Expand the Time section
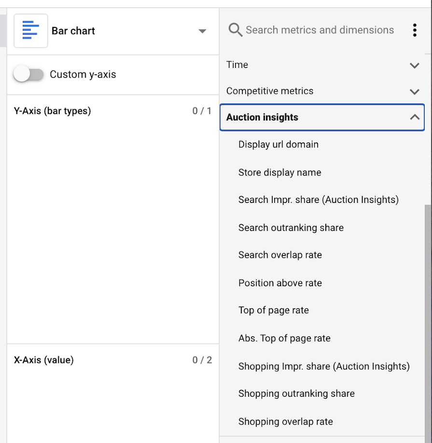Screen dimensions: 432x443 pos(414,65)
